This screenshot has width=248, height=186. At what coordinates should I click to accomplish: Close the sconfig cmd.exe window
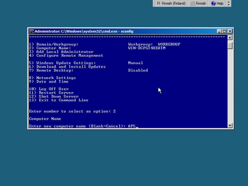[230, 31]
